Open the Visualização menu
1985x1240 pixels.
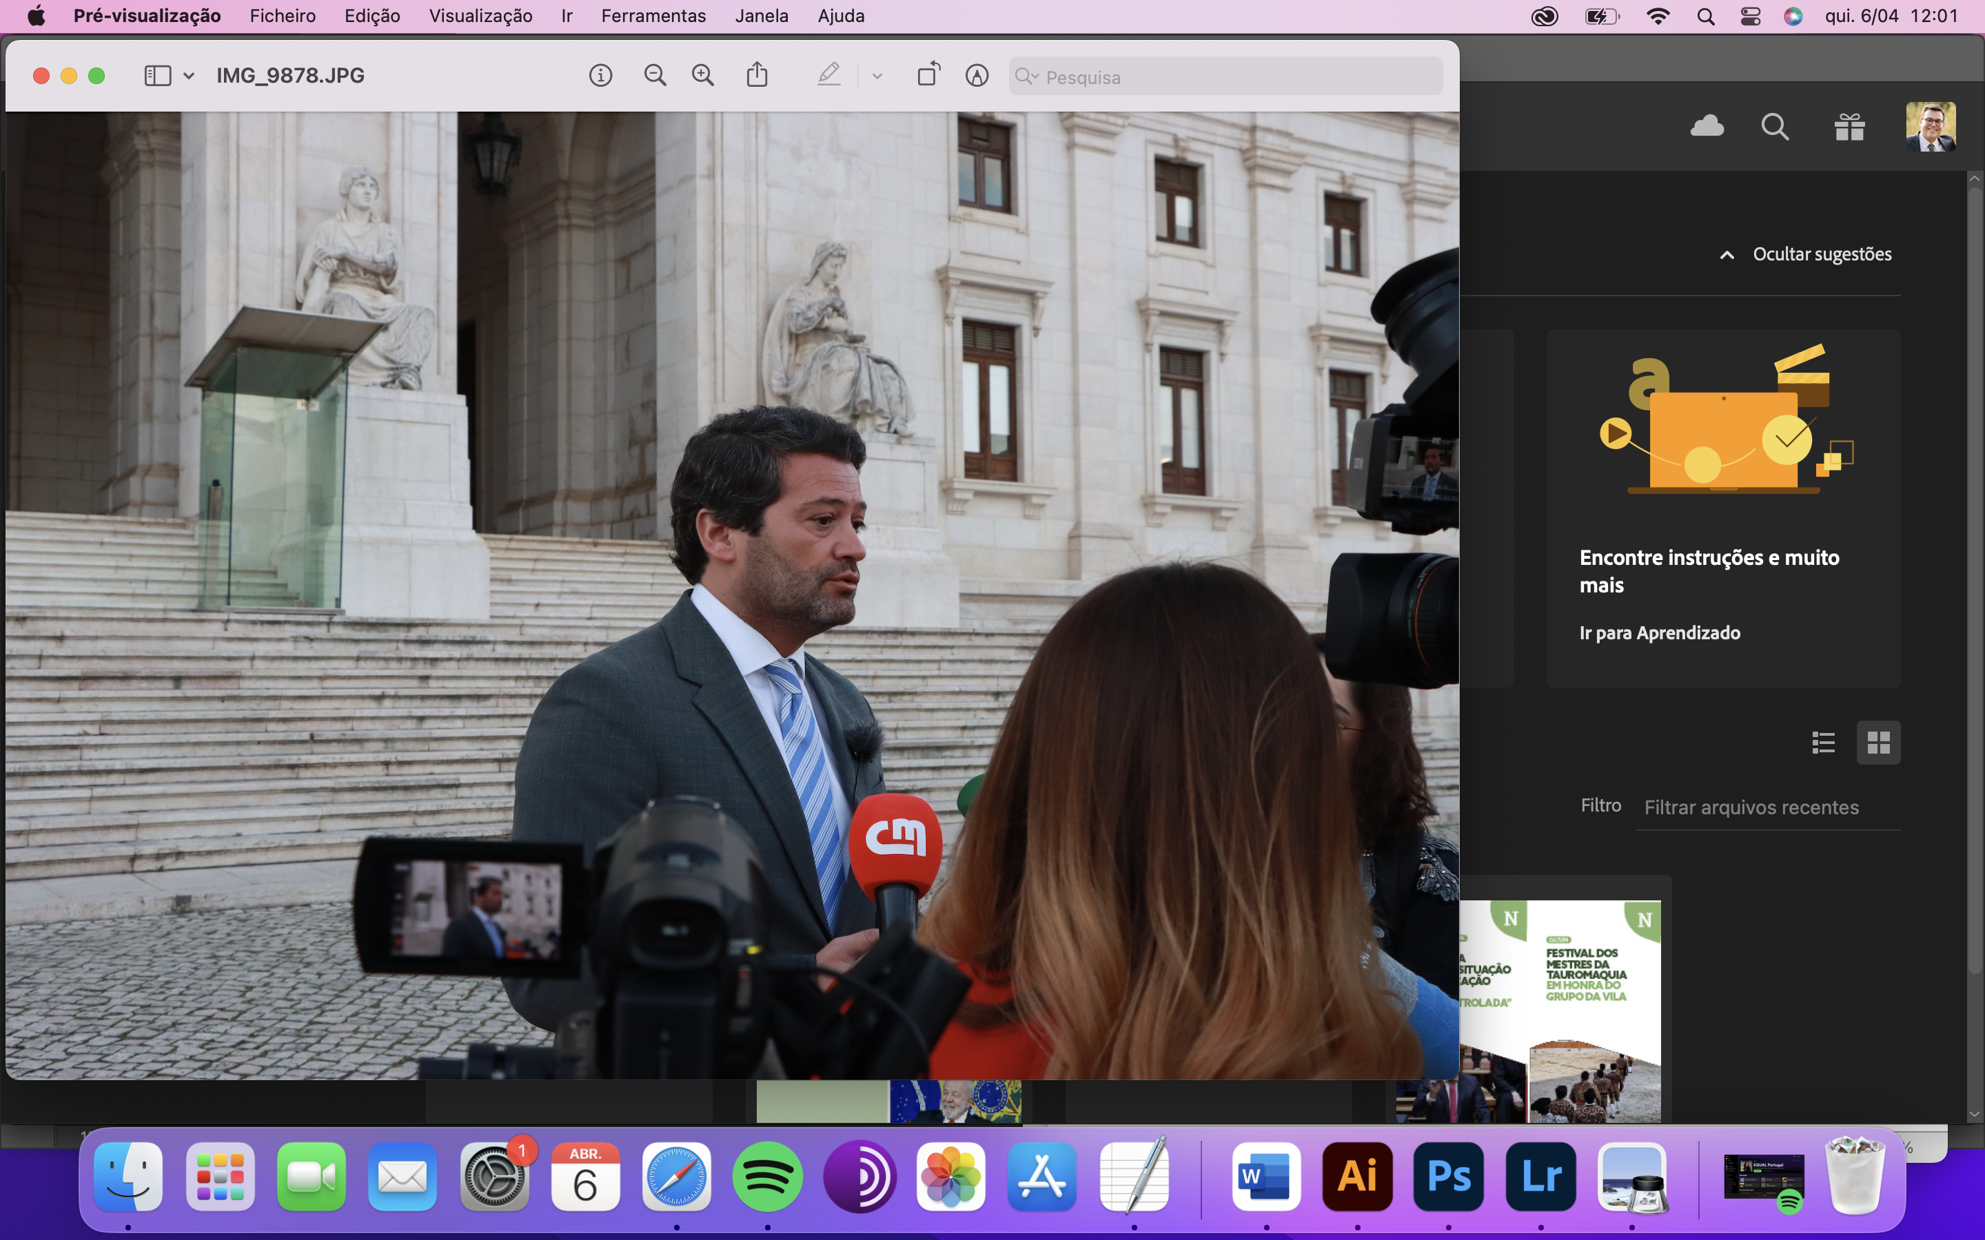point(480,16)
